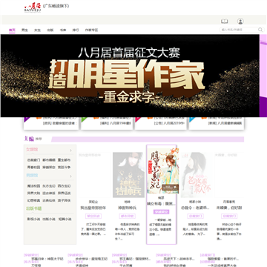The height and width of the screenshot is (267, 267).
Task: Click the filled 穿越架空 tag under 嫡女有毒
Action: click(x=161, y=212)
